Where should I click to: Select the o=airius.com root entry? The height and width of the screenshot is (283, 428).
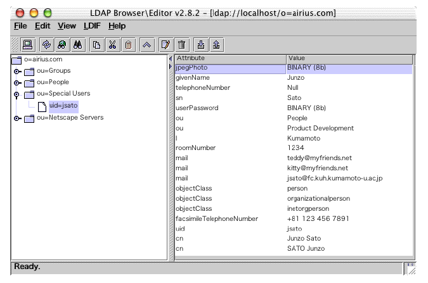coord(43,59)
